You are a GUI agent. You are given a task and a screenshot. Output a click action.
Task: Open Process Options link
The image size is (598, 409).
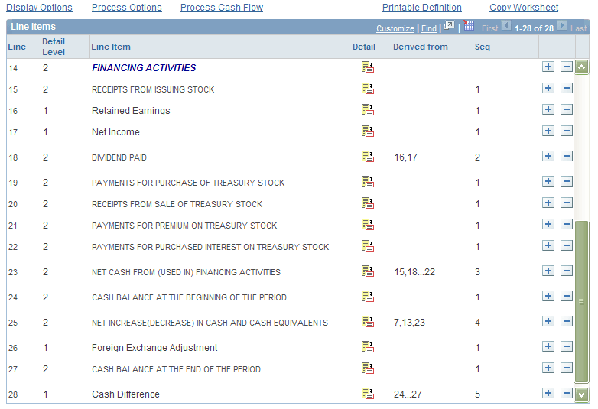tap(127, 7)
